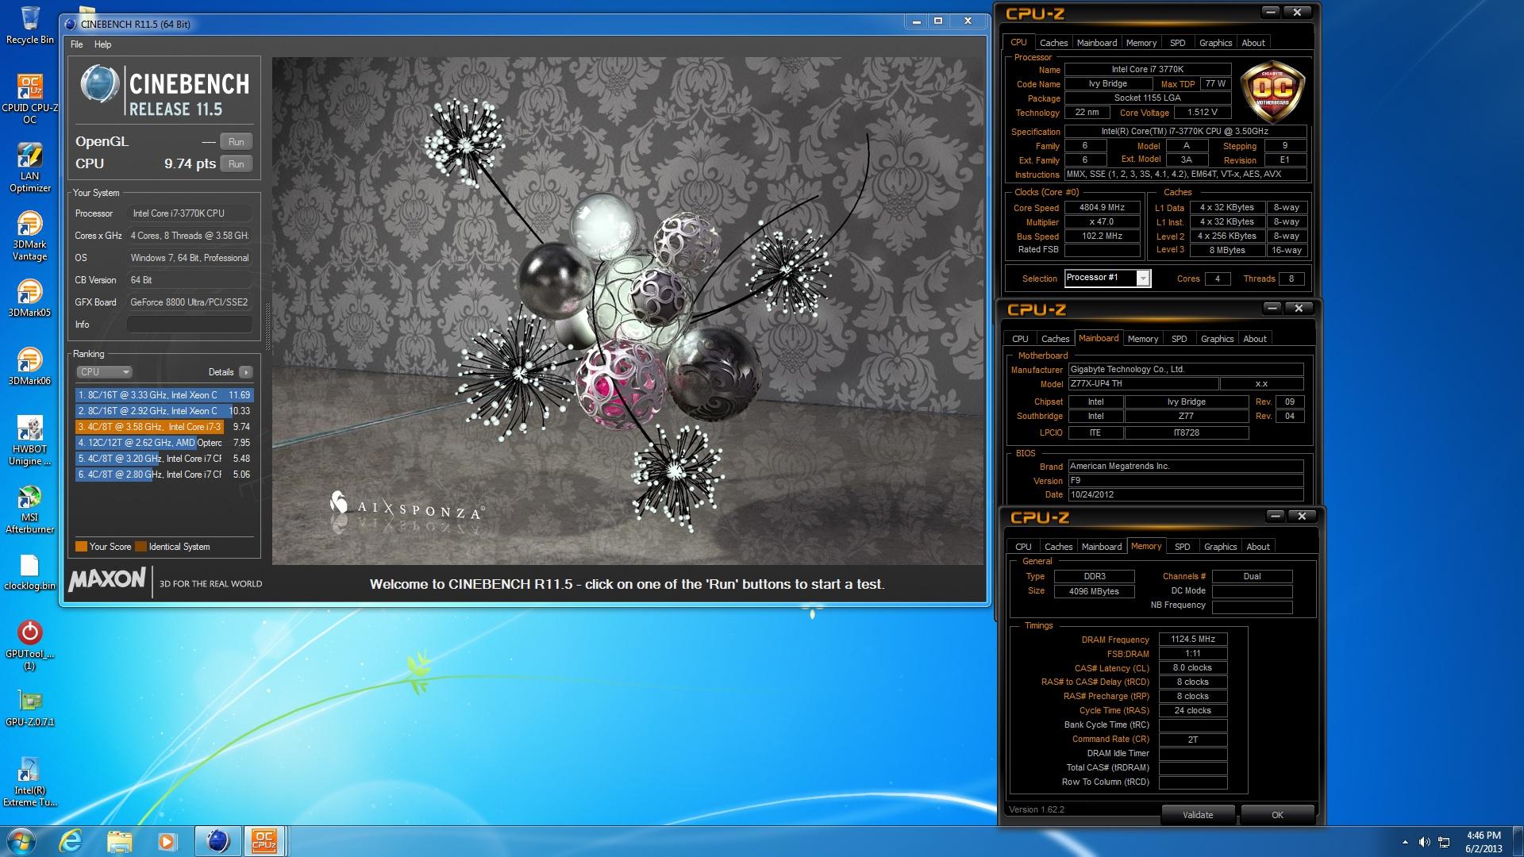Open Windows Explorer from taskbar

(119, 841)
